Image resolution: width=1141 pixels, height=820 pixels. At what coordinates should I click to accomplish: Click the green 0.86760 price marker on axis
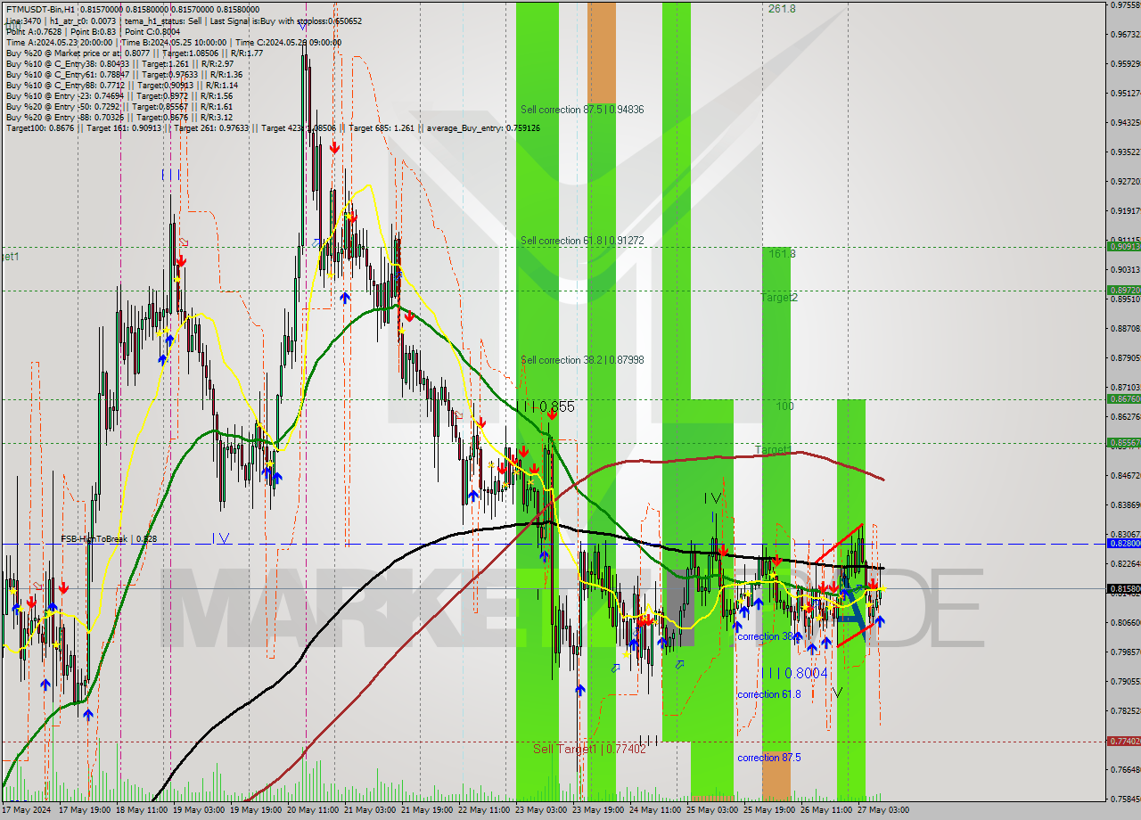(x=1123, y=398)
